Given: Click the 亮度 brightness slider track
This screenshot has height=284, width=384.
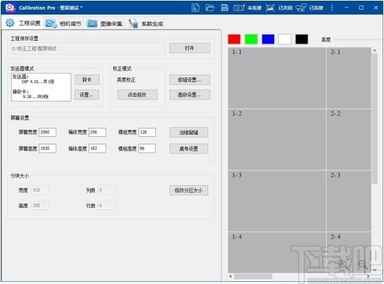Looking at the screenshot, I should coord(358,39).
